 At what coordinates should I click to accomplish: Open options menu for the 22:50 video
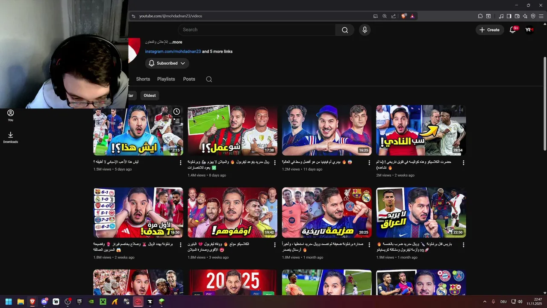[x=463, y=245]
